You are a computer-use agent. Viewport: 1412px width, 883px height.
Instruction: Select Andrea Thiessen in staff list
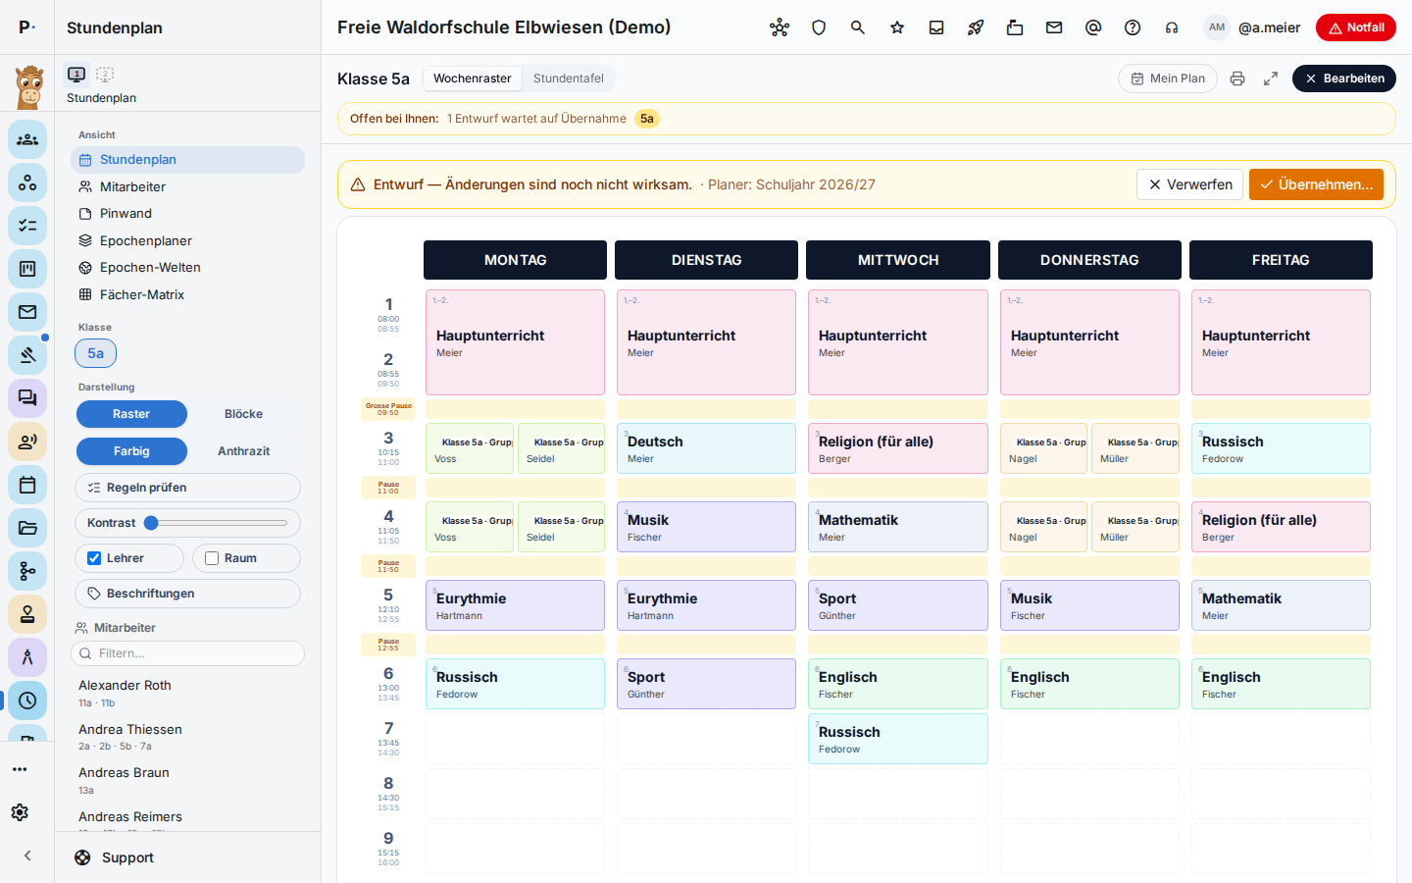(x=187, y=737)
